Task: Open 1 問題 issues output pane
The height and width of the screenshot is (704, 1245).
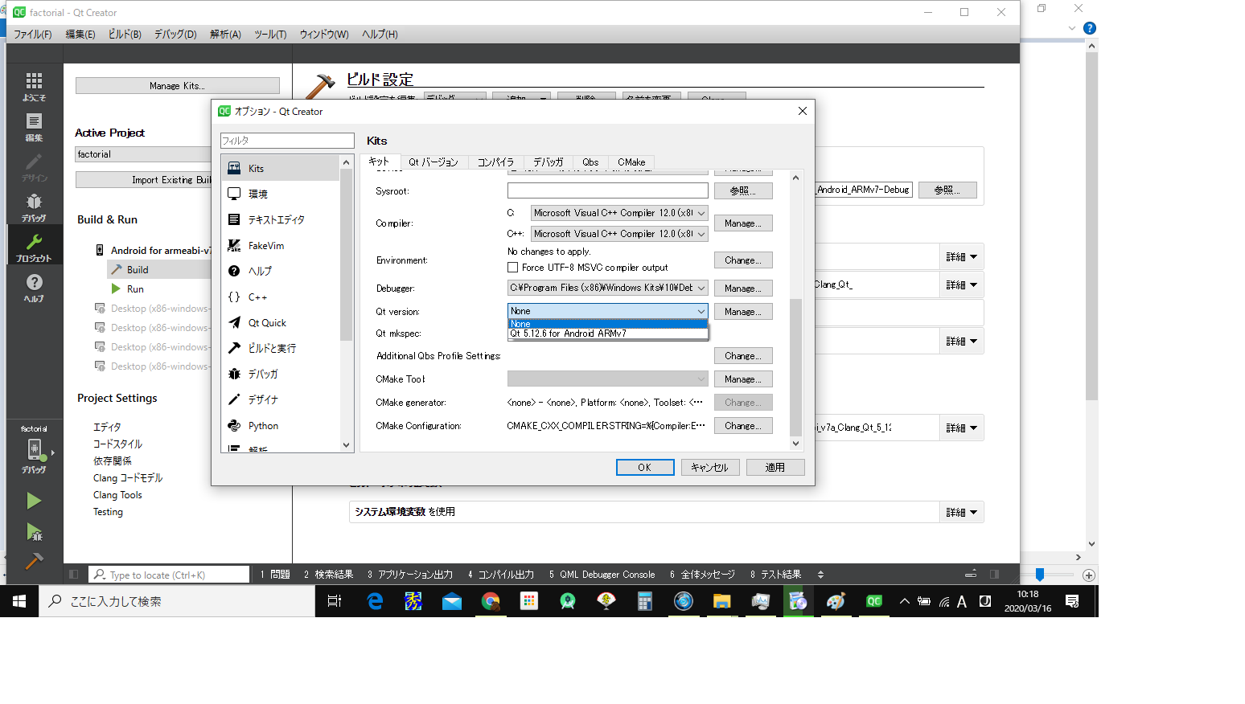Action: point(275,575)
